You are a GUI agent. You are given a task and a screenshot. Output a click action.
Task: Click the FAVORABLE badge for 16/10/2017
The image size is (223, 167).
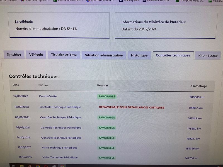[107, 148]
